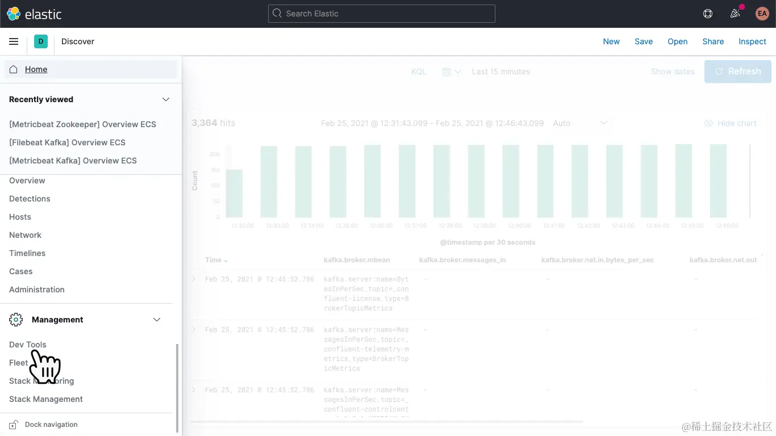
Task: Expand the first document row arrow
Action: [193, 279]
